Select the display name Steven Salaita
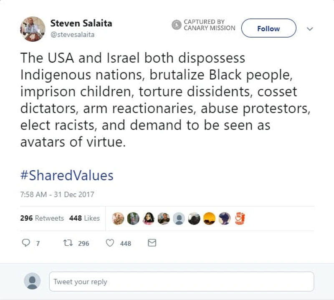 81,24
